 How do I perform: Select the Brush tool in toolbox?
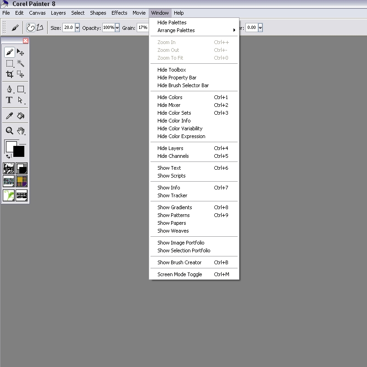coord(9,52)
